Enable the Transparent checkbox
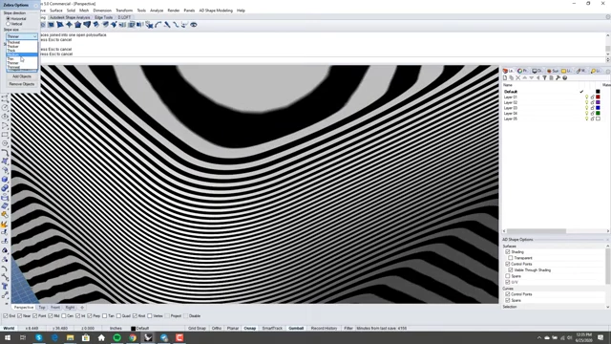611x344 pixels. point(511,258)
